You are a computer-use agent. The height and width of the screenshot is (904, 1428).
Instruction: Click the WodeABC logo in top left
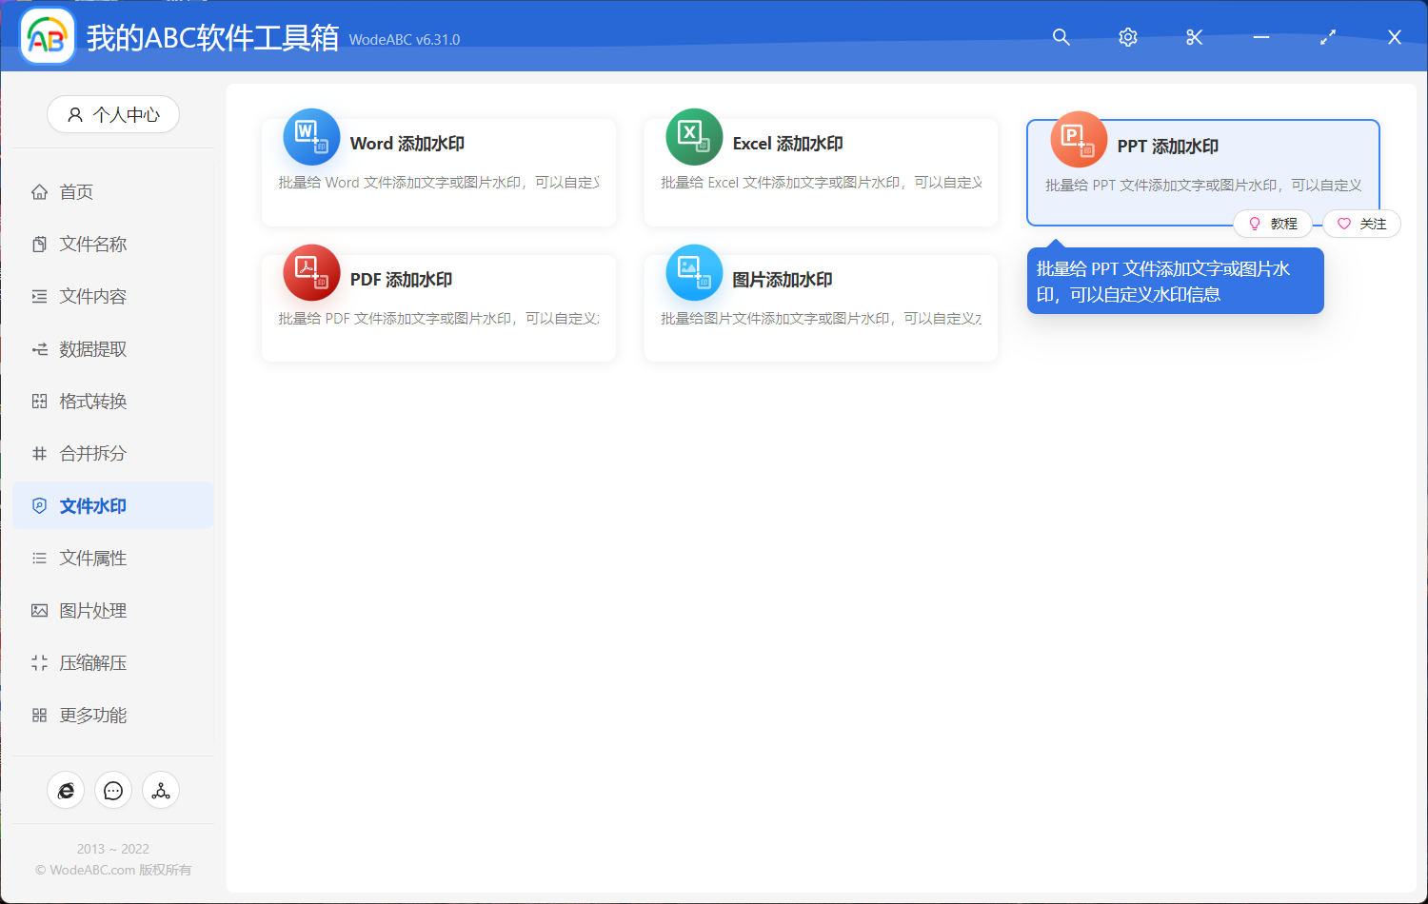pyautogui.click(x=47, y=36)
